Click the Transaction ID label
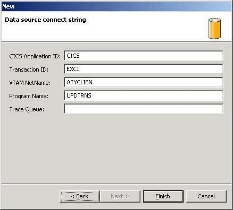 pos(29,69)
